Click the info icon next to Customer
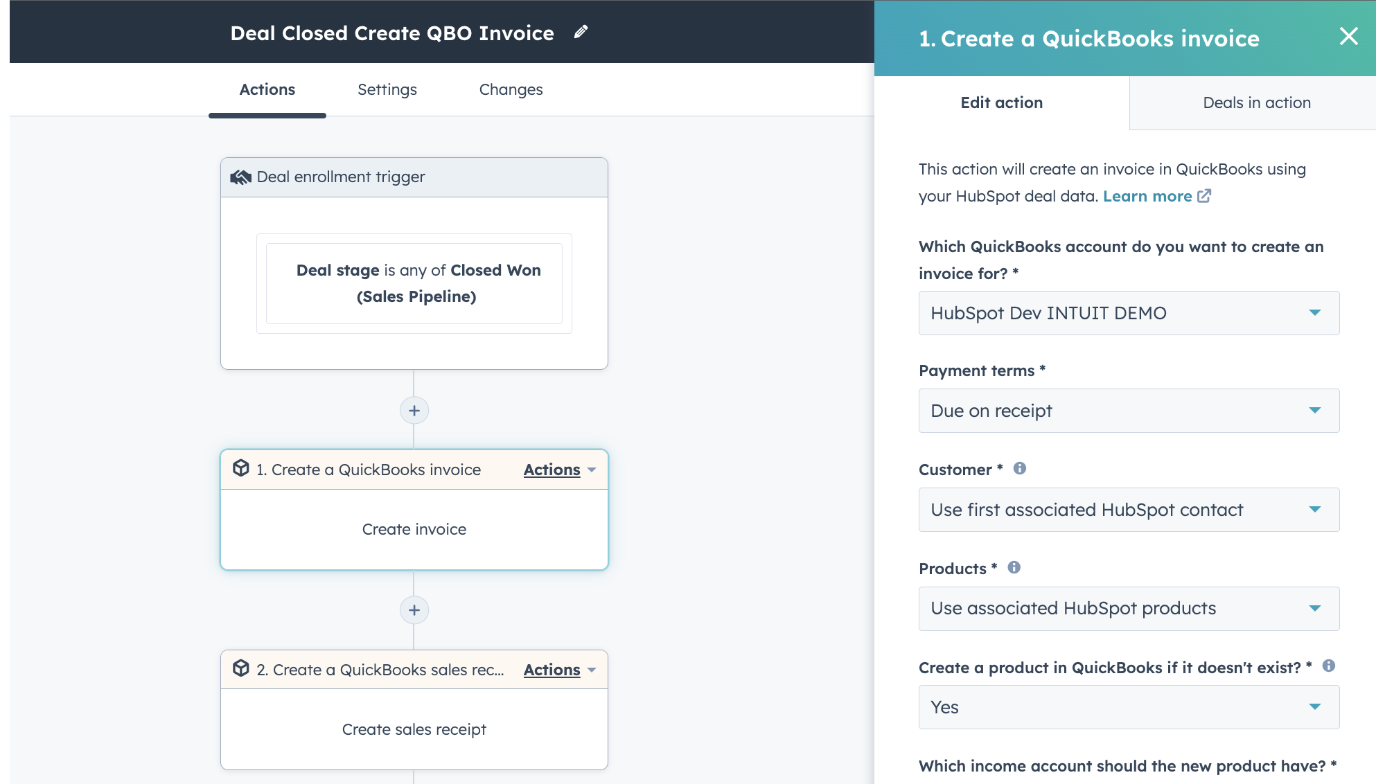Image resolution: width=1394 pixels, height=784 pixels. [1019, 468]
